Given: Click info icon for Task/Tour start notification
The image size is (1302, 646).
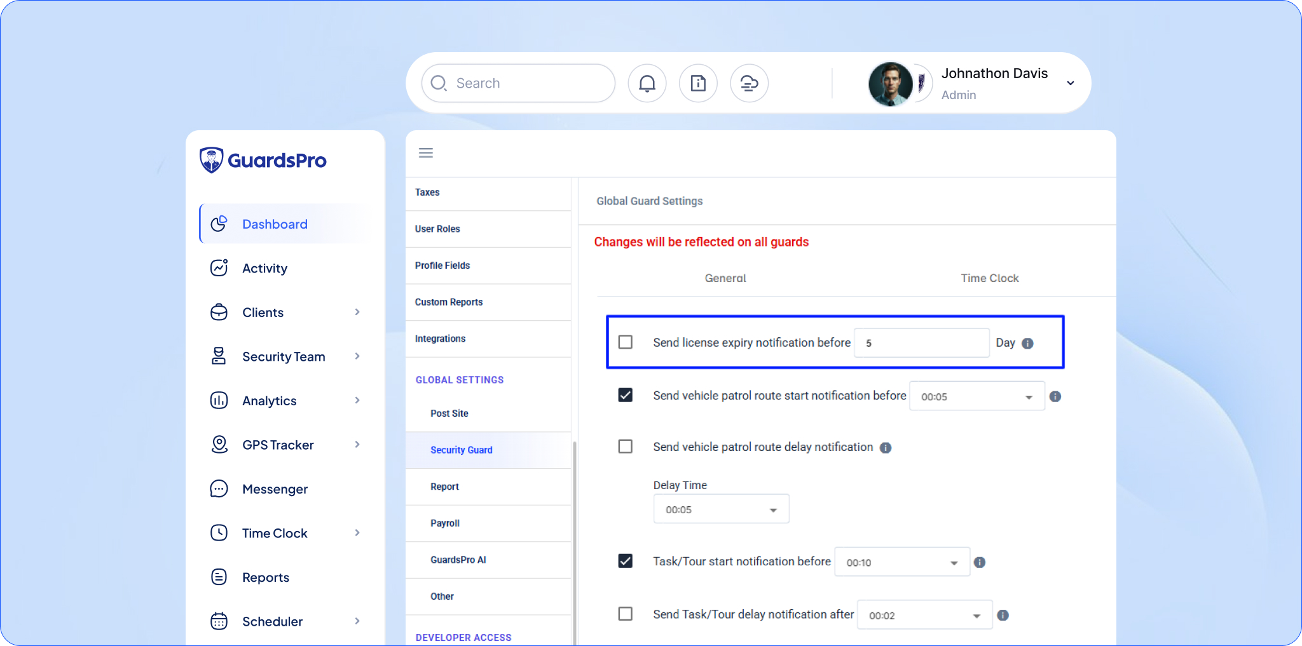Looking at the screenshot, I should tap(980, 562).
